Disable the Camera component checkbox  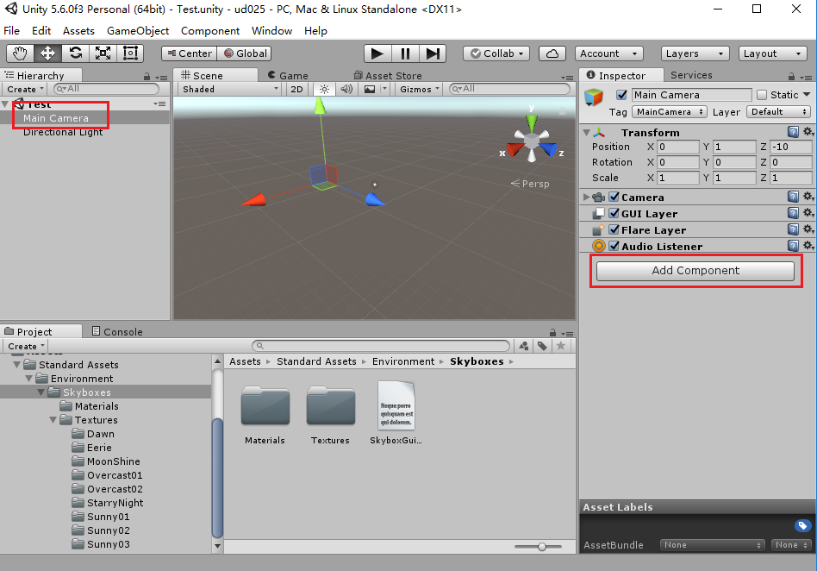[614, 197]
